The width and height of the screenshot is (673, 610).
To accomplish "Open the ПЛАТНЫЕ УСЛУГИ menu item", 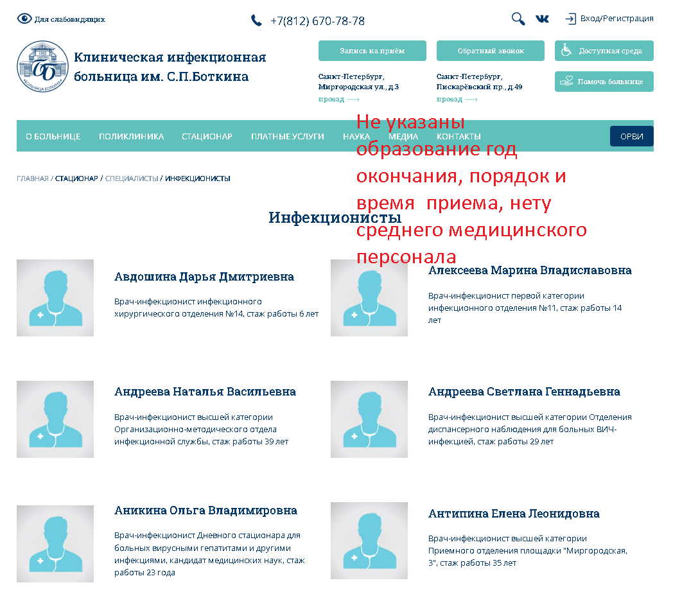I will click(x=287, y=136).
